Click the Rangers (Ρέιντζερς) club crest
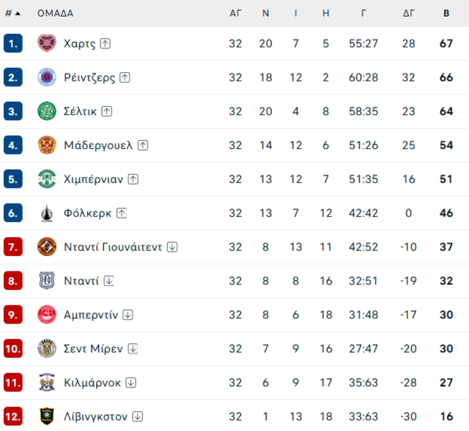469x431 pixels. [47, 77]
